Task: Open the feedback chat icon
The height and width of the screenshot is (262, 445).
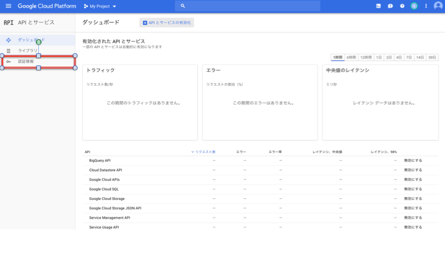Action: [x=390, y=6]
